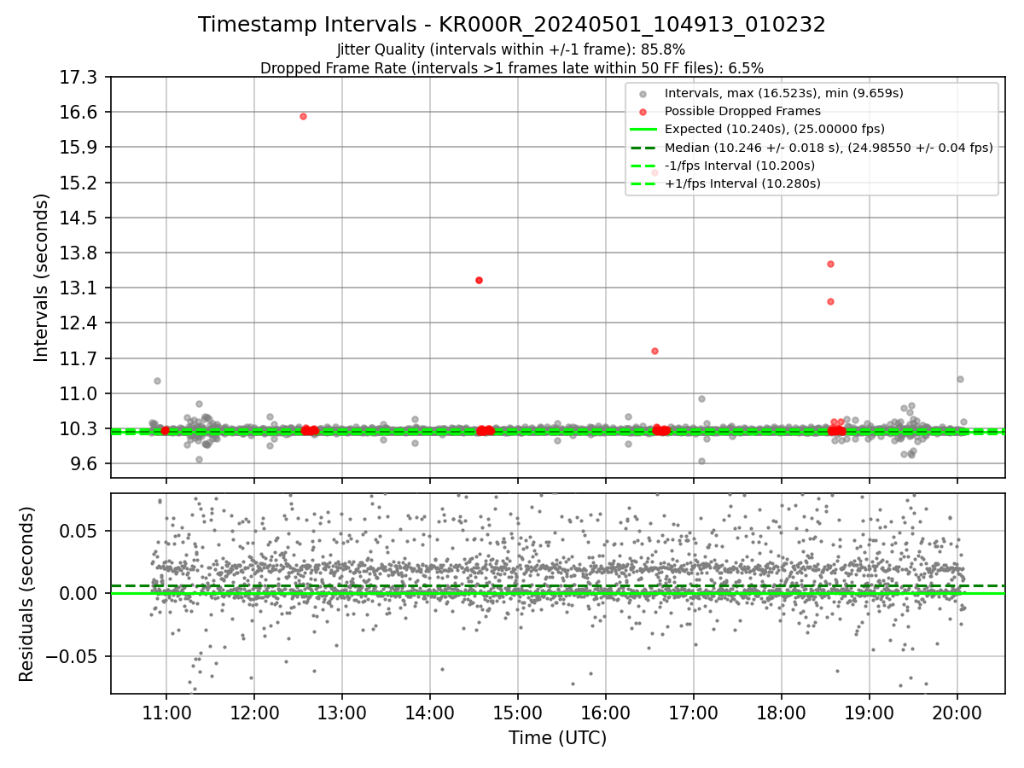Click the 12:00 time tick label
This screenshot has height=768, width=1024.
point(254,713)
